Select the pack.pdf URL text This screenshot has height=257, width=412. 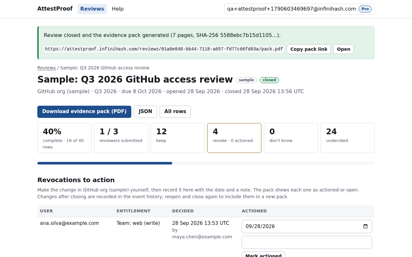click(164, 49)
